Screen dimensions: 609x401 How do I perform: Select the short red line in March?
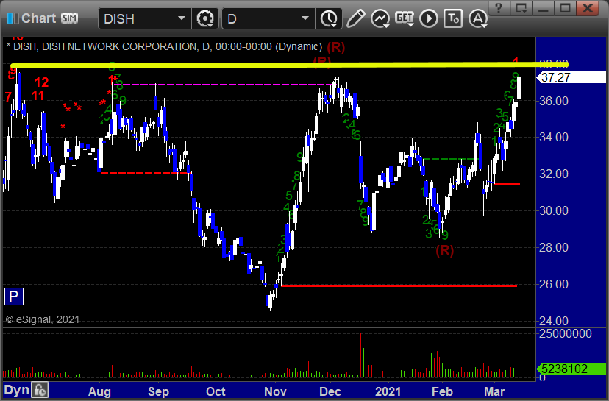[507, 184]
